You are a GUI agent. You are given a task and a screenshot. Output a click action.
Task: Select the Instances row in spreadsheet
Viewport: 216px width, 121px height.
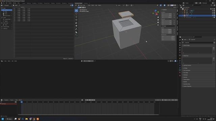7,29
